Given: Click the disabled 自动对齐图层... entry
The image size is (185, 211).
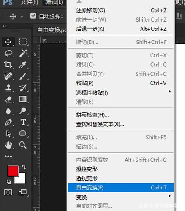Looking at the screenshot, I should (x=121, y=206).
